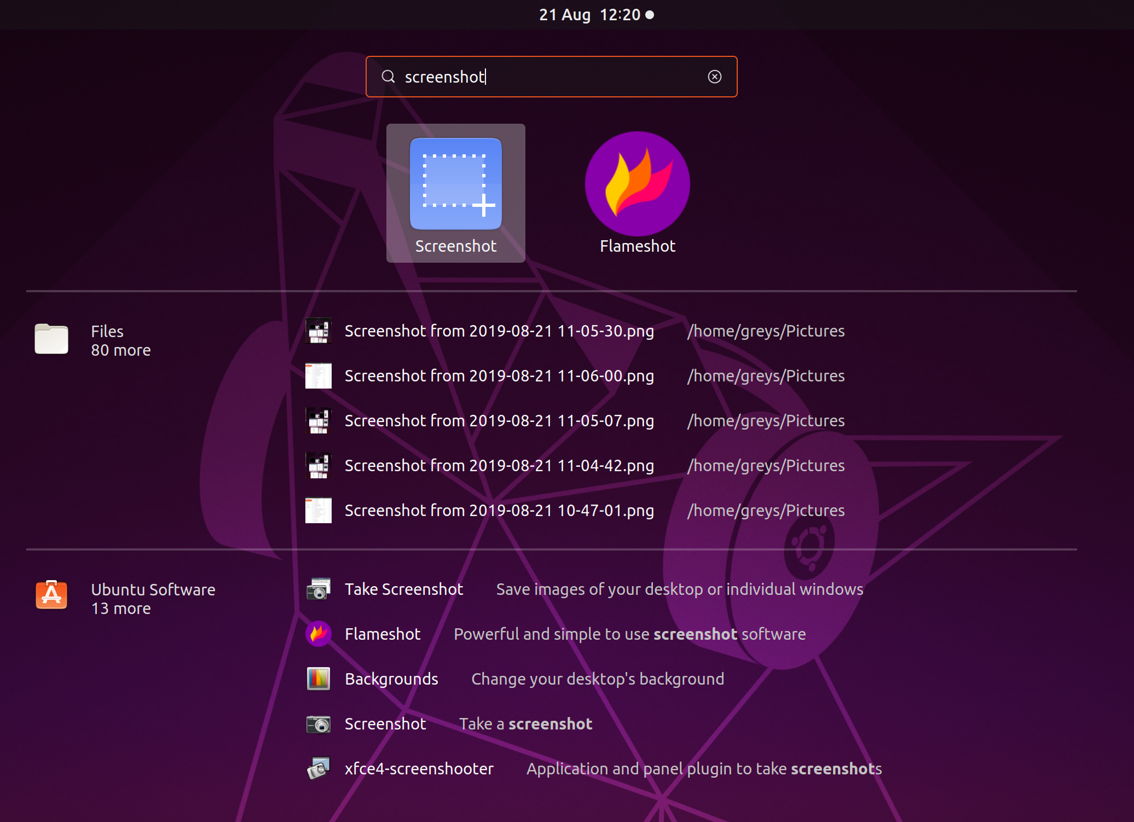1134x822 pixels.
Task: Select 'Flameshot' in Ubuntu Software results
Action: click(383, 634)
